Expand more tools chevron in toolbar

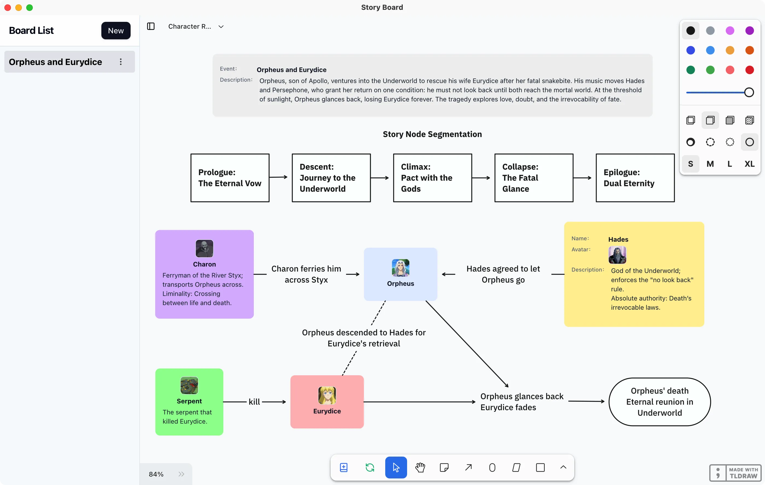coord(563,467)
